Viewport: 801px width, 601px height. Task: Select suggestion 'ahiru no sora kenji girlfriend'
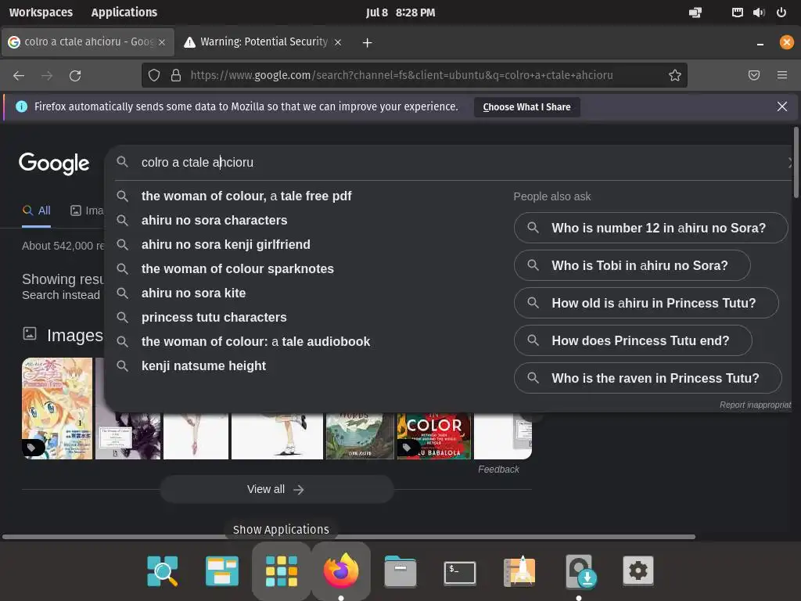pyautogui.click(x=226, y=245)
